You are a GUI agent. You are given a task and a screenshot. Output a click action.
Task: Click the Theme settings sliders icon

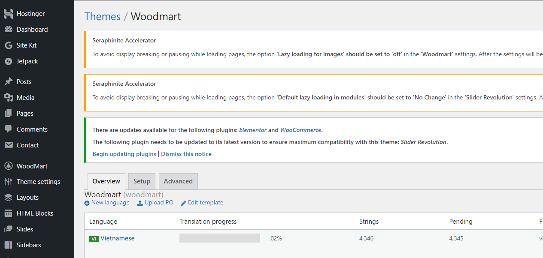pyautogui.click(x=8, y=182)
